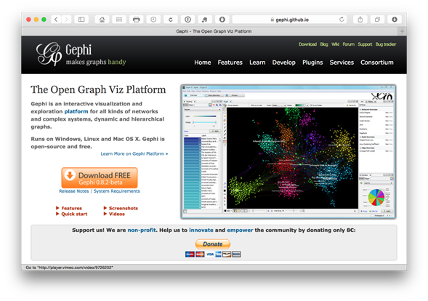Show the Top Sites grid icon
The height and width of the screenshot is (301, 428).
(x=119, y=20)
